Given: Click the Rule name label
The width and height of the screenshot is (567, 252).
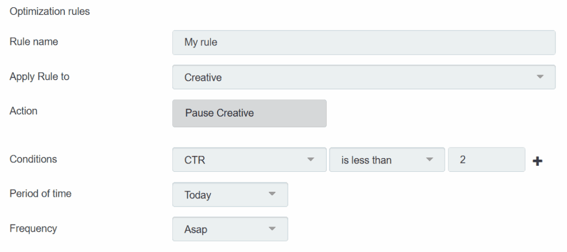Looking at the screenshot, I should point(33,41).
